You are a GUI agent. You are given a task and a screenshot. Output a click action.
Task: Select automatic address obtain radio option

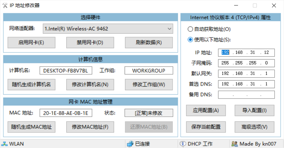pos(190,29)
